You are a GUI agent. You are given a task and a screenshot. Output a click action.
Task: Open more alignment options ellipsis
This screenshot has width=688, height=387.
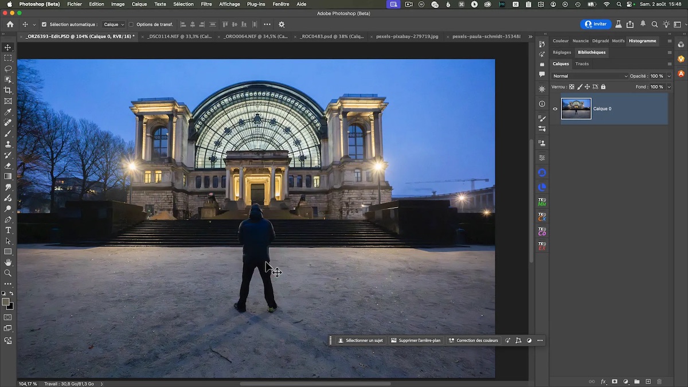[267, 25]
